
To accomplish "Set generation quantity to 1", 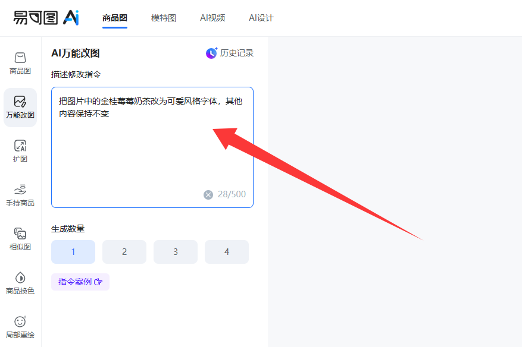I will click(73, 252).
